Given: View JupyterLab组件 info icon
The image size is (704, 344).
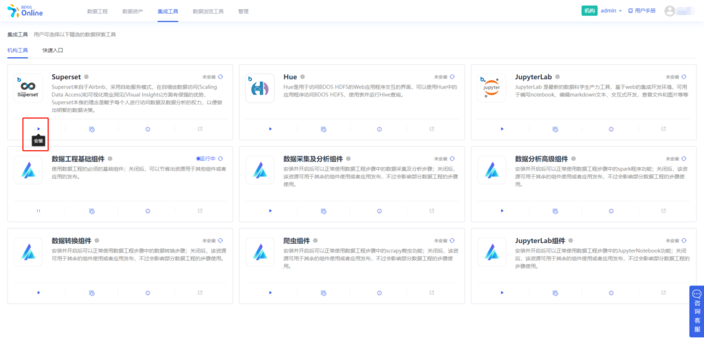Looking at the screenshot, I should point(611,292).
